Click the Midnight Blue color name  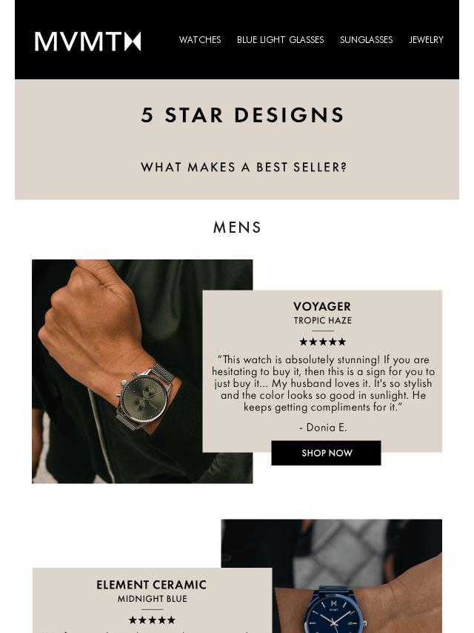[152, 599]
